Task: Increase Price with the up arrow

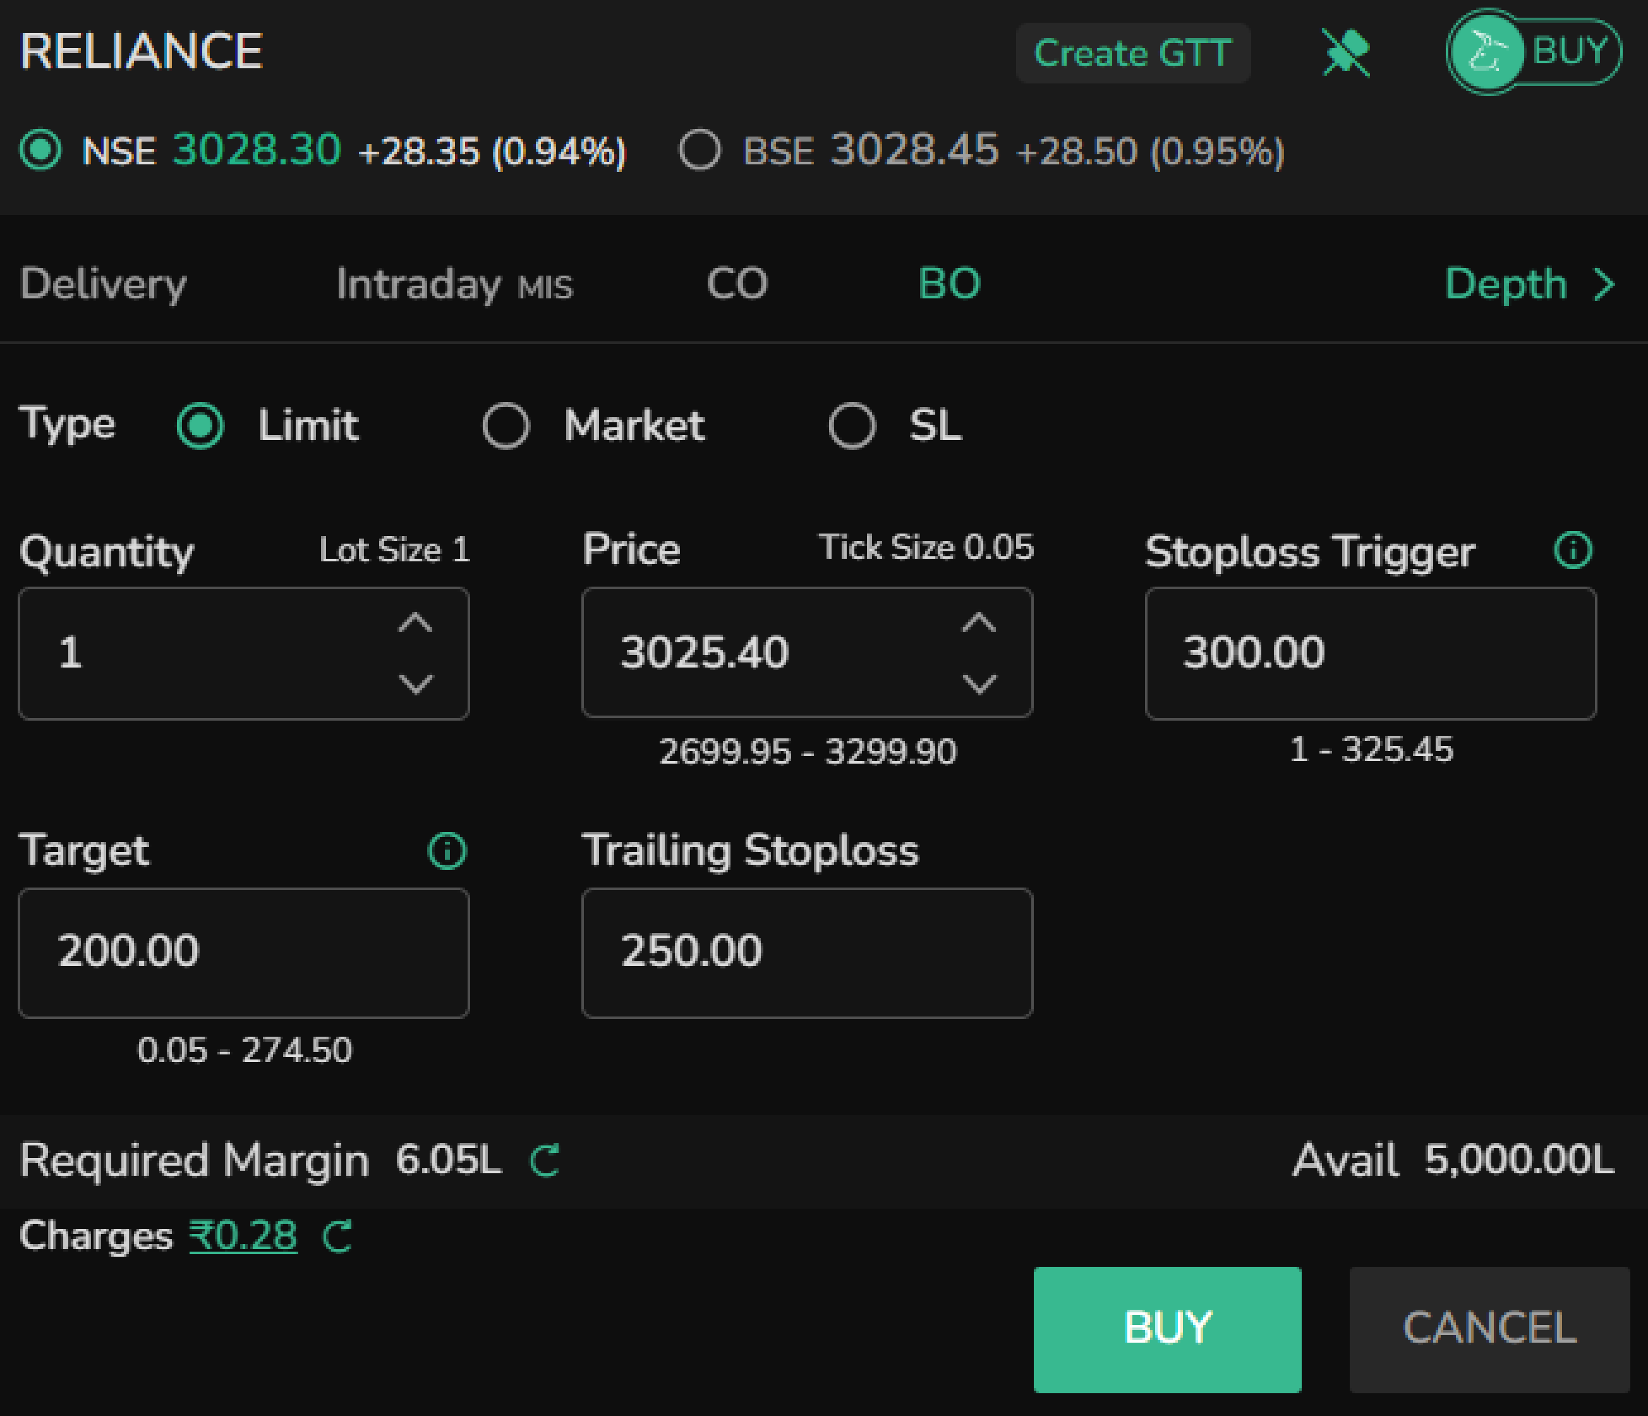Action: point(979,623)
